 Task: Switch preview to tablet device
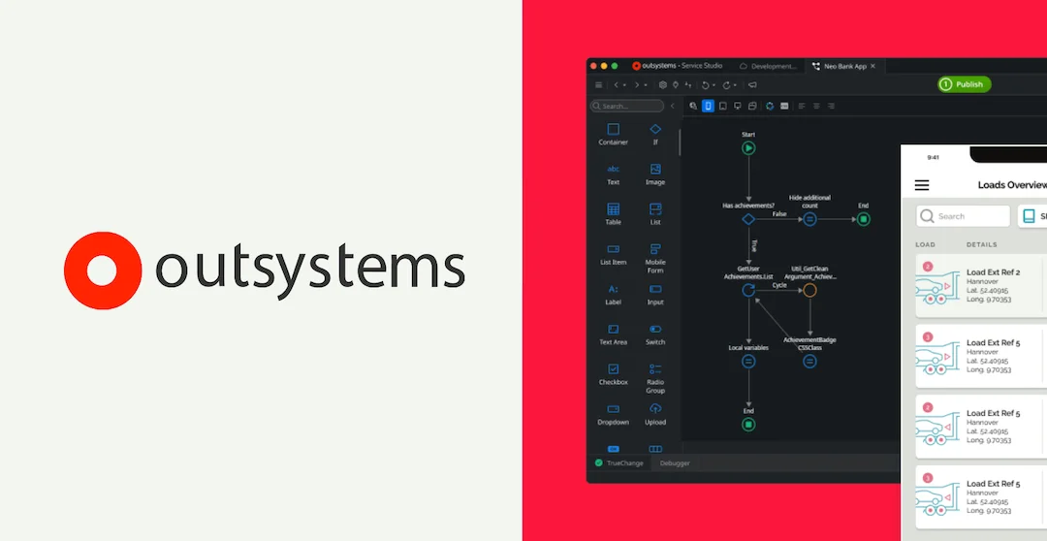723,106
